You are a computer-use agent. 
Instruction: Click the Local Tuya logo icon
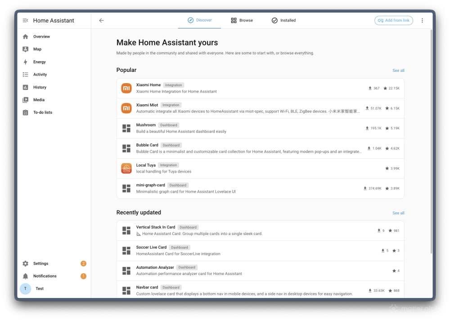[x=126, y=169]
